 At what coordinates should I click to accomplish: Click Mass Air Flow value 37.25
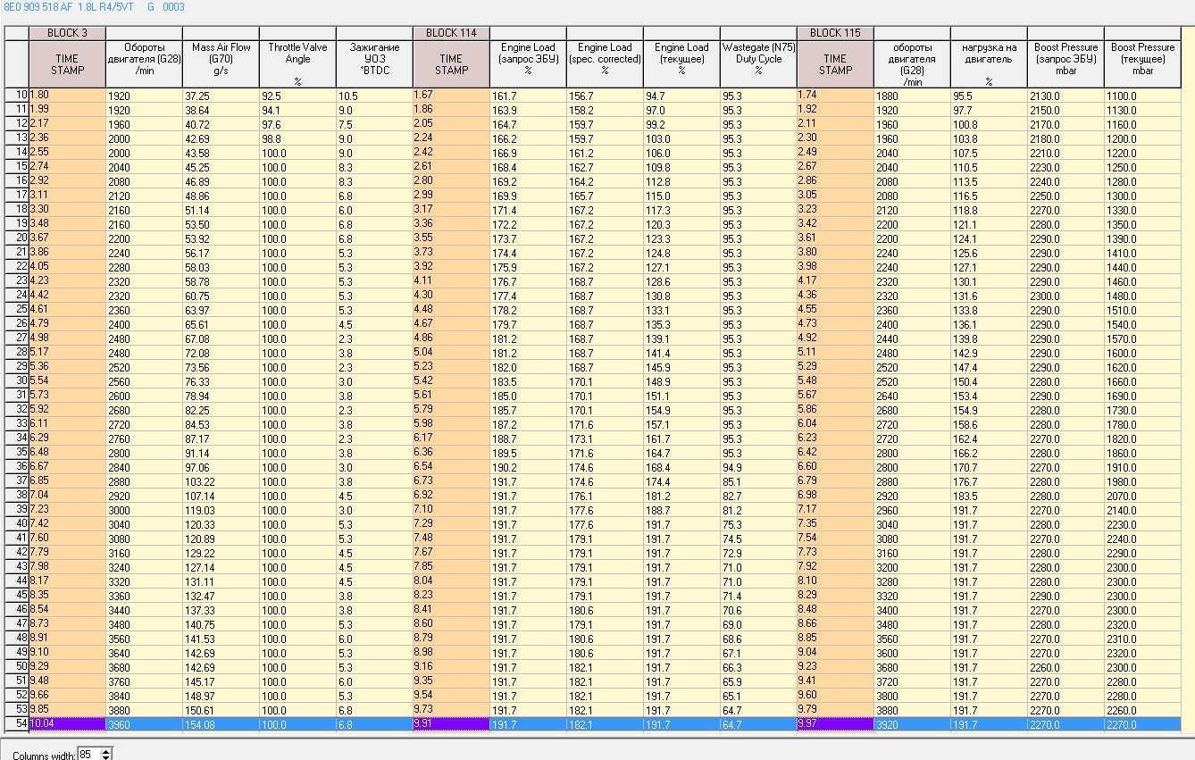coord(221,95)
